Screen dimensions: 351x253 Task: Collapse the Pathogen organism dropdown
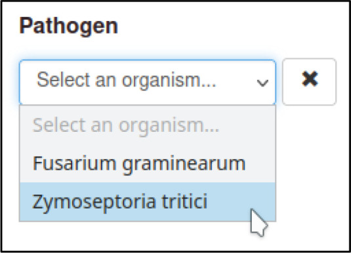pyautogui.click(x=148, y=82)
